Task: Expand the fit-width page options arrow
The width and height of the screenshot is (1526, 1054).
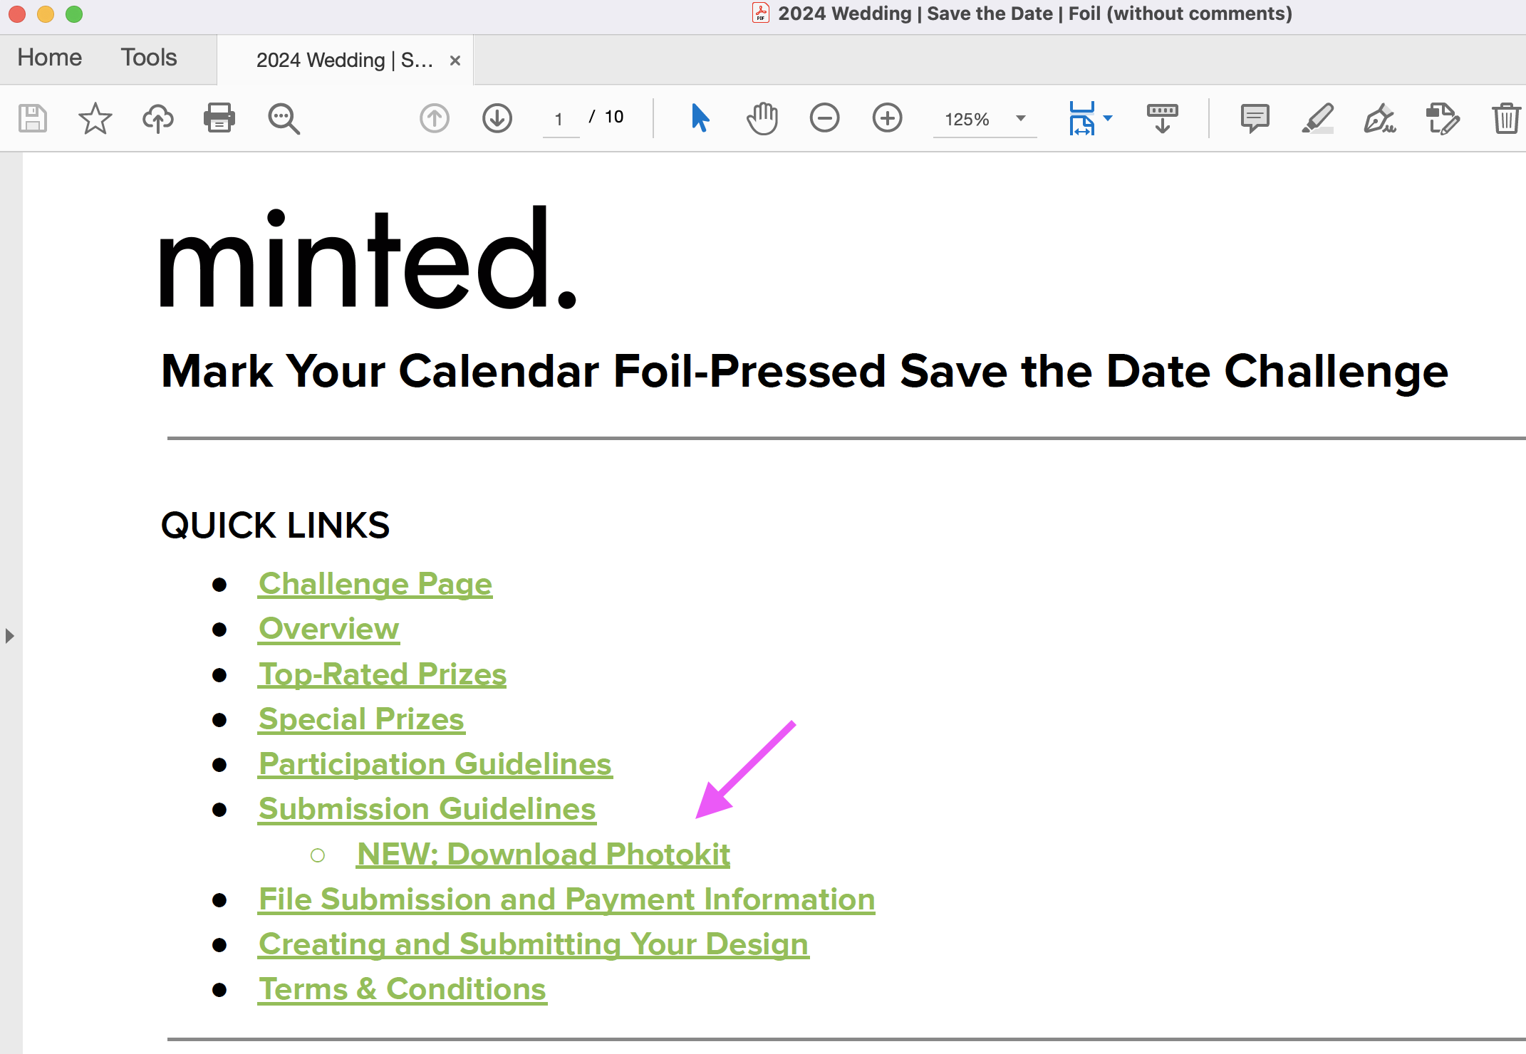Action: [x=1108, y=118]
